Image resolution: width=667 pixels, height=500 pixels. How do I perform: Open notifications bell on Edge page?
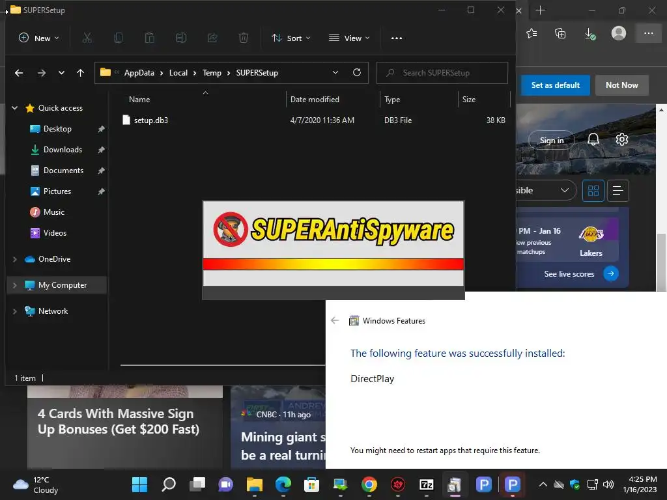point(593,139)
